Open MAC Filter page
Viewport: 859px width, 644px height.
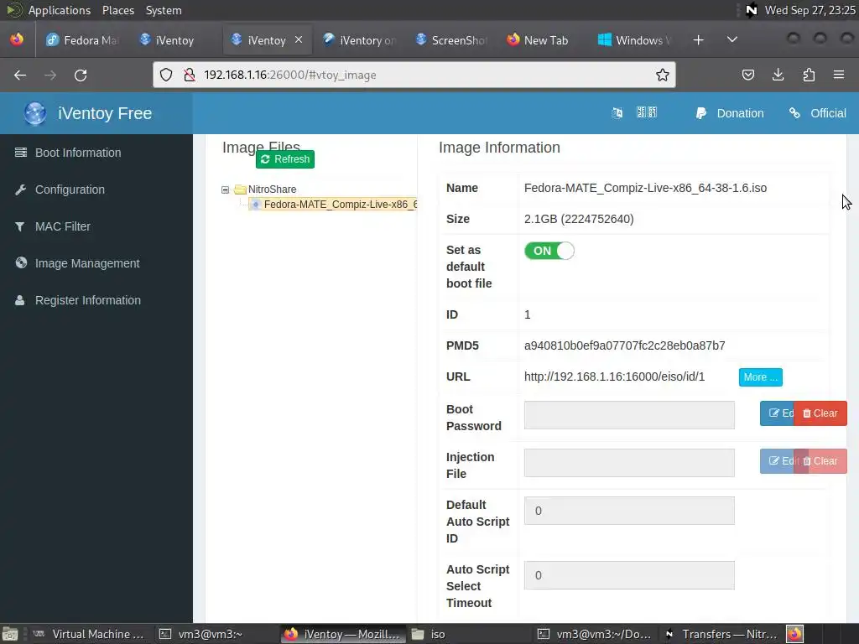(62, 226)
